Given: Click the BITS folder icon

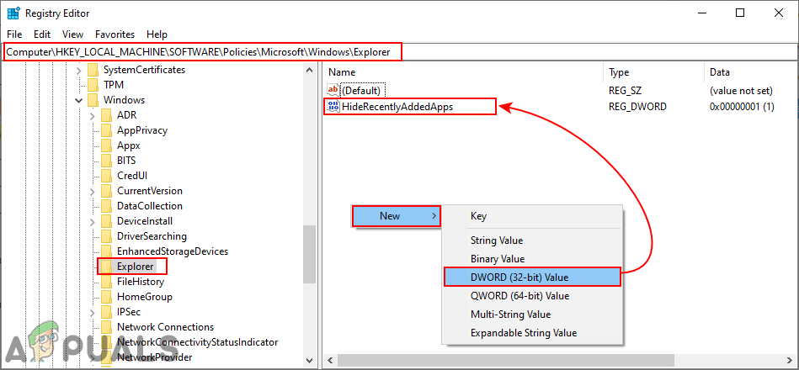Looking at the screenshot, I should coord(106,161).
